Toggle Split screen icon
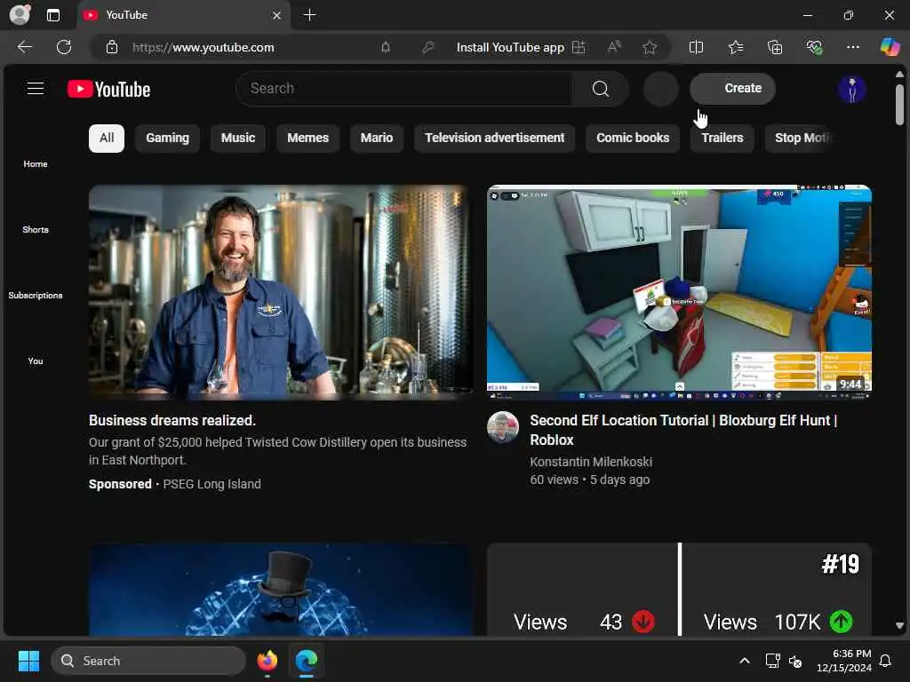 696,48
